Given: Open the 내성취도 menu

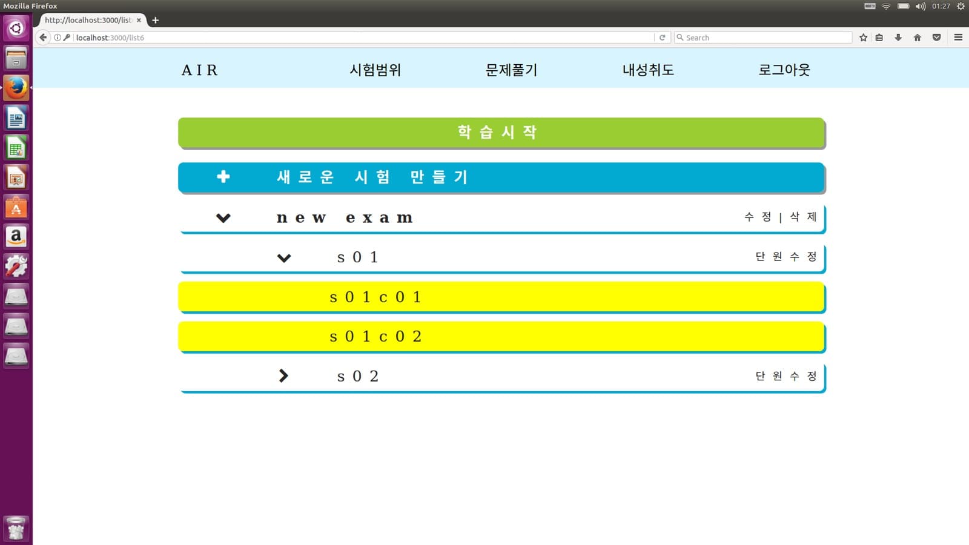Looking at the screenshot, I should [648, 70].
